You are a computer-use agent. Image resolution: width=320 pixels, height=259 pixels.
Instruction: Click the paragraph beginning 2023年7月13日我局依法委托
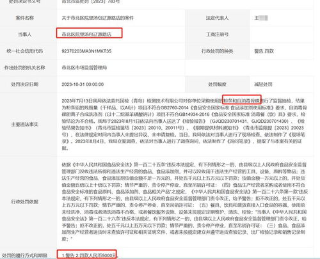point(184,124)
